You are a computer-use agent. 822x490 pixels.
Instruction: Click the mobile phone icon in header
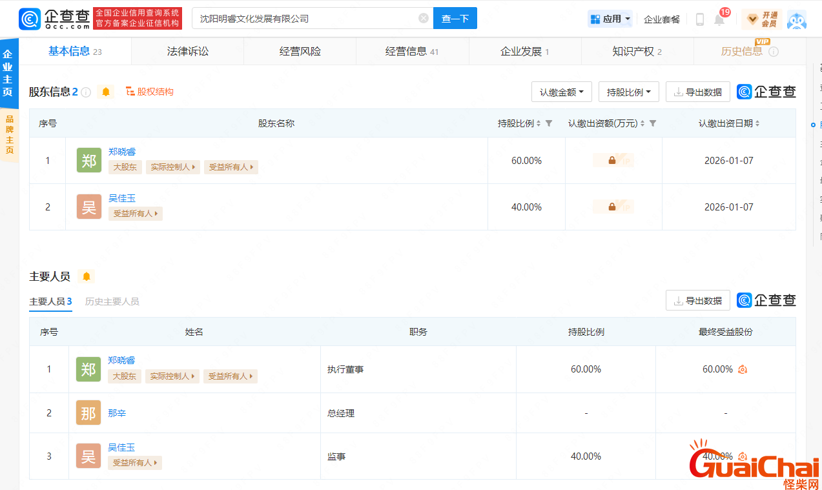699,19
